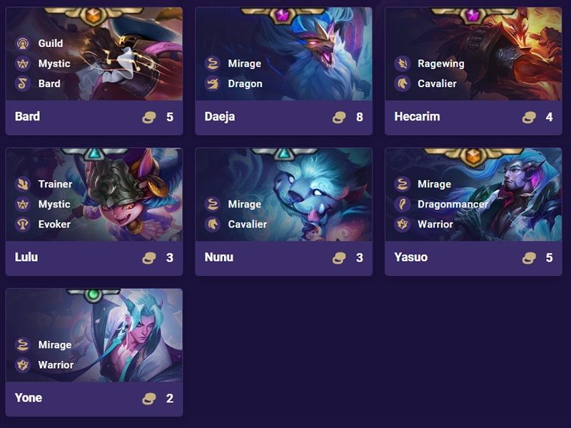571x428 pixels.
Task: Click the green tier gem atop Yone's card
Action: pos(94,295)
